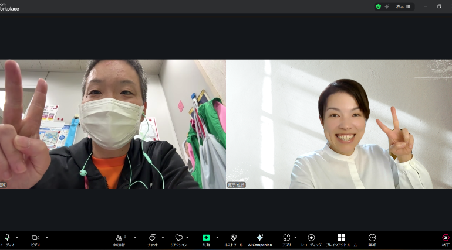Expand audio options arrow beside microphone
Screen dimensions: 452x250
click(17, 238)
